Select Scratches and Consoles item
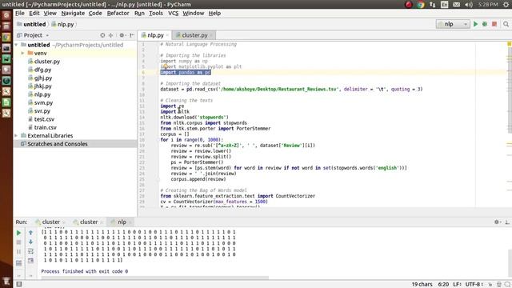 click(x=58, y=144)
